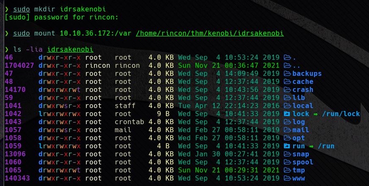
Task: Click the spool directory name
Action: pos(303,162)
